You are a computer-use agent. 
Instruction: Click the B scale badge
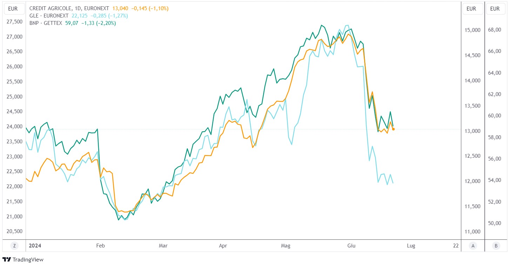pos(496,246)
